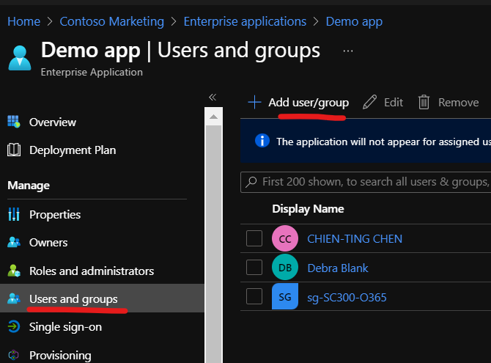This screenshot has width=491, height=363.
Task: Click the blue information icon in banner
Action: pos(262,141)
